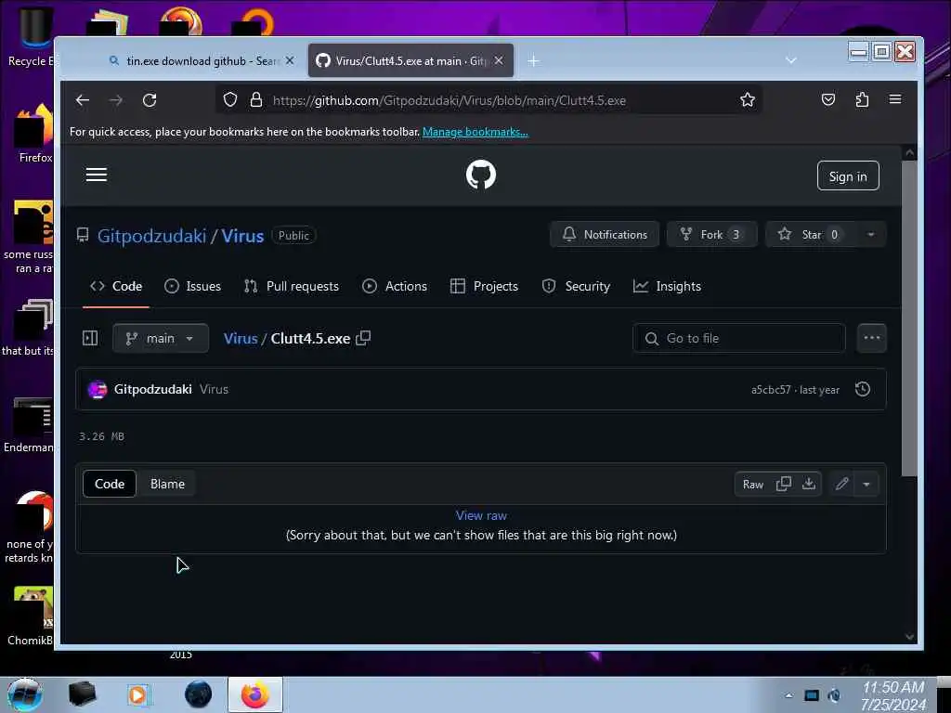Copy the file path next to Clutt4.5.exe
951x713 pixels.
click(363, 338)
